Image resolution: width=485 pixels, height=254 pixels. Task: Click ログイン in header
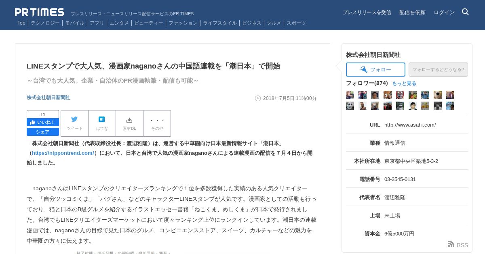click(444, 12)
